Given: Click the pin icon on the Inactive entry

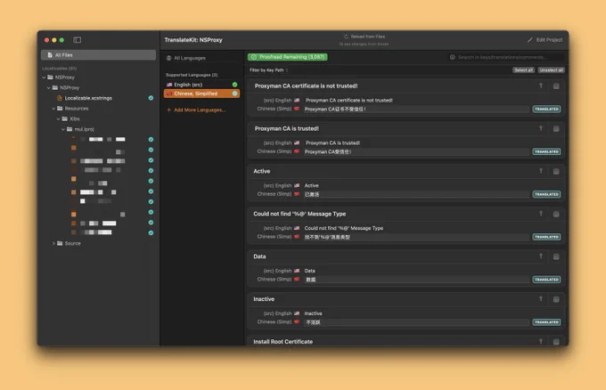Looking at the screenshot, I should tap(541, 299).
